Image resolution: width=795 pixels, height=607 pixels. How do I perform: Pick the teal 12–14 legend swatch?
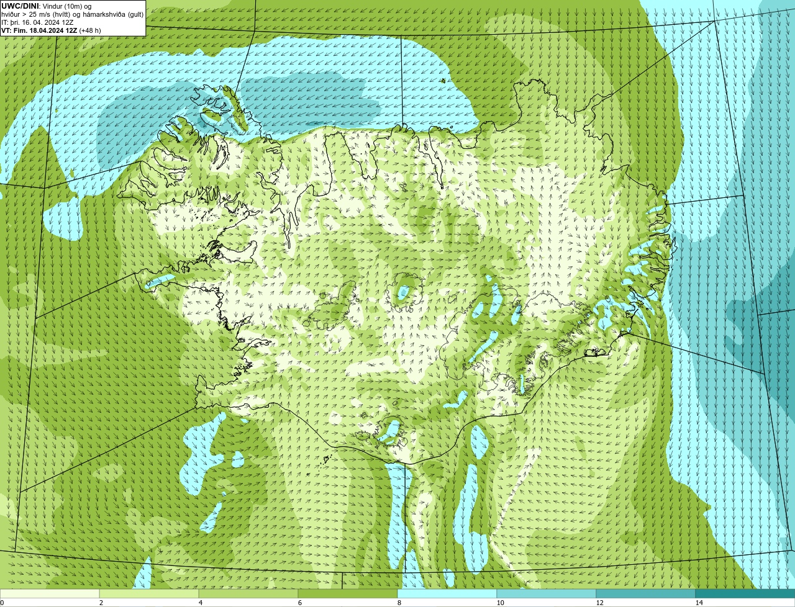(646, 593)
